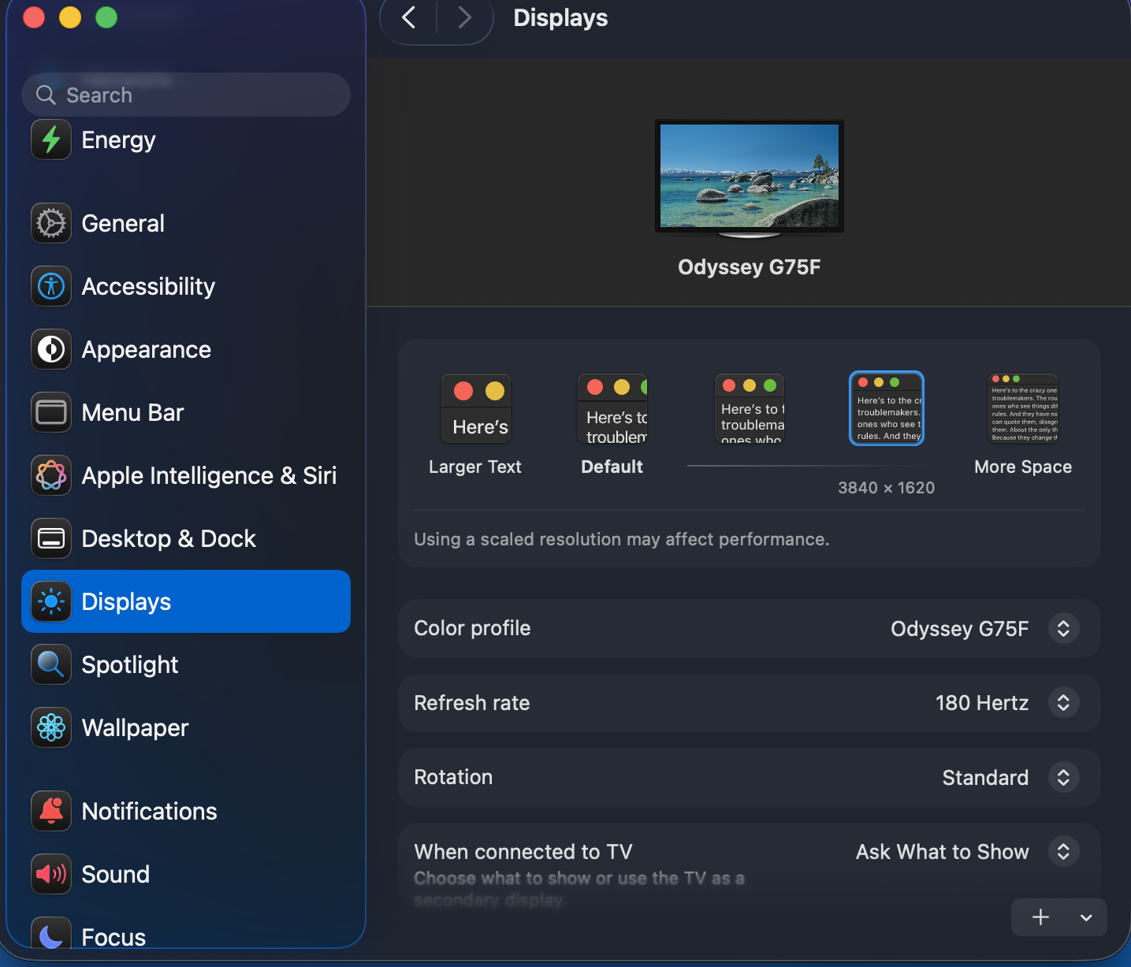Click the Menu Bar sidebar icon
This screenshot has width=1131, height=967.
pos(51,412)
